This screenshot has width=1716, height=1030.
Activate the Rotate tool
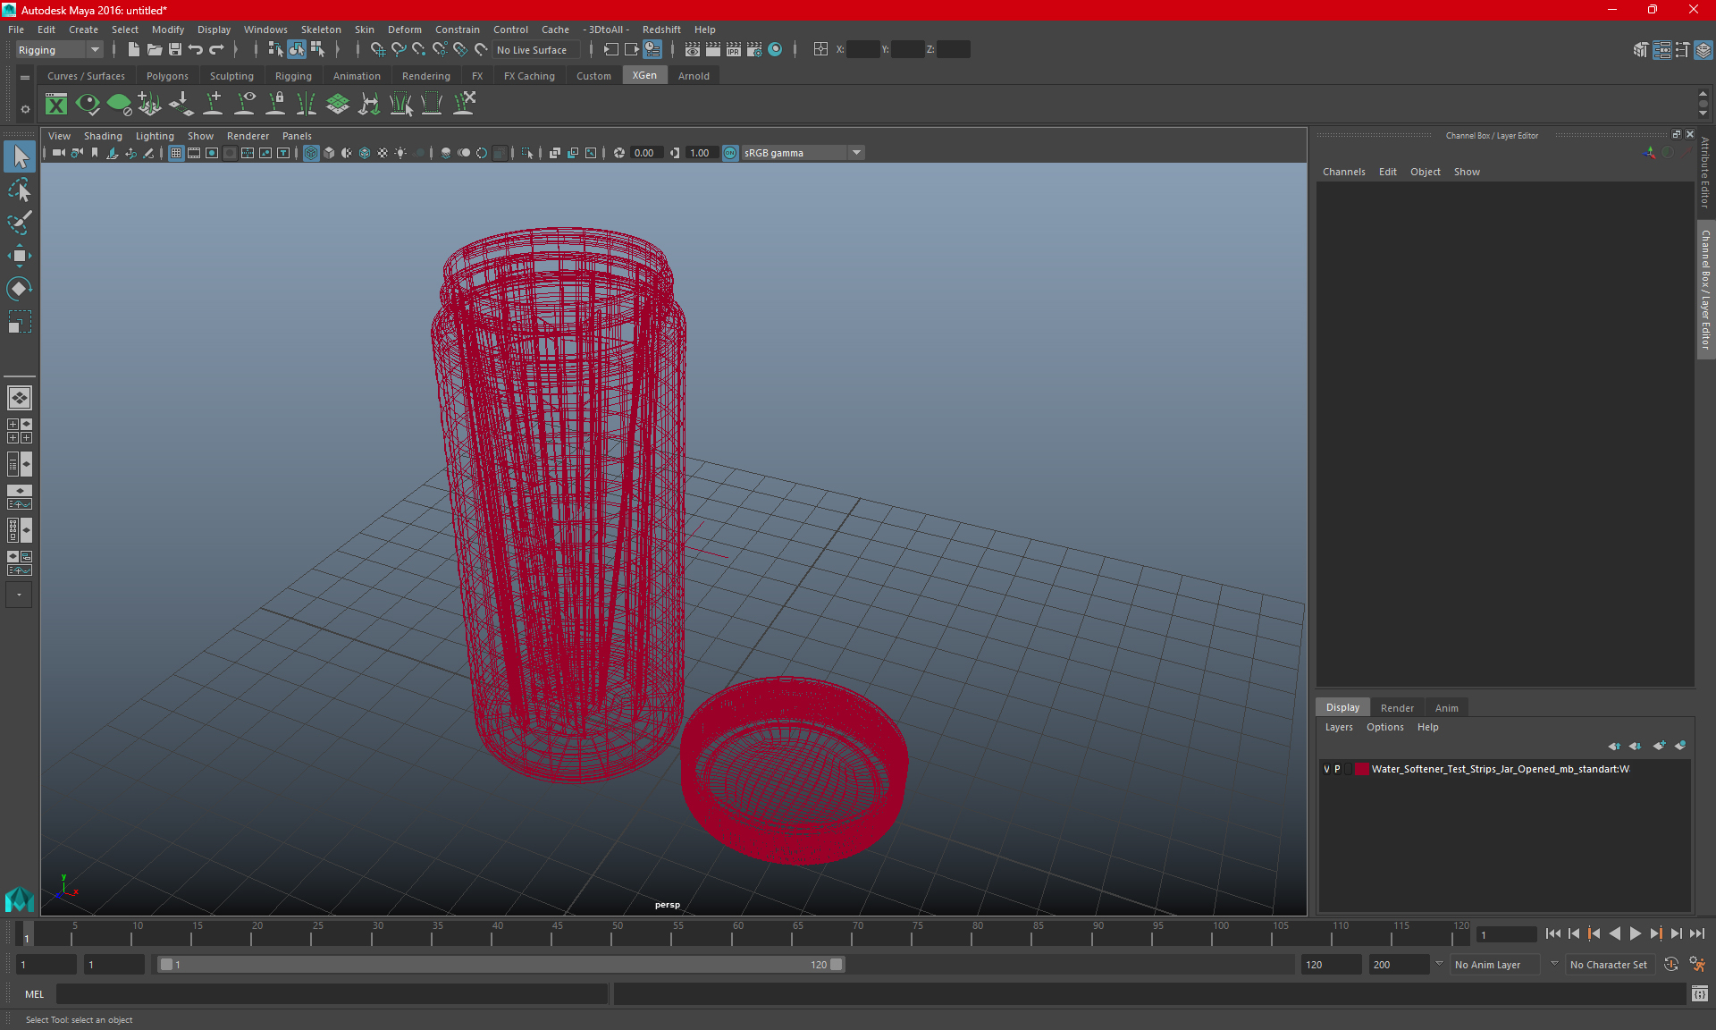pyautogui.click(x=19, y=289)
